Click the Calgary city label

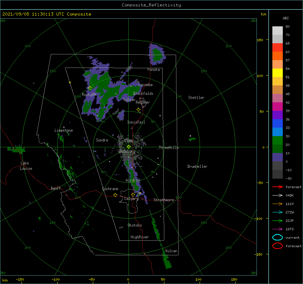click(x=131, y=199)
